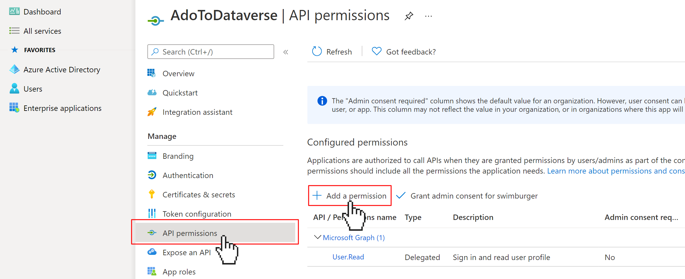Click the Azure Active Directory diamond icon

[x=14, y=69]
